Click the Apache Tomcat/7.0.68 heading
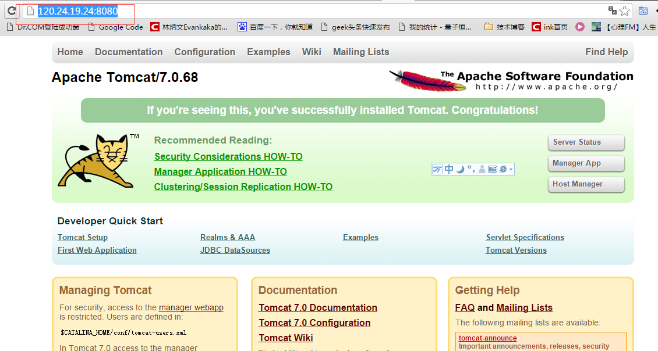Viewport: 658px width, 351px height. 125,77
